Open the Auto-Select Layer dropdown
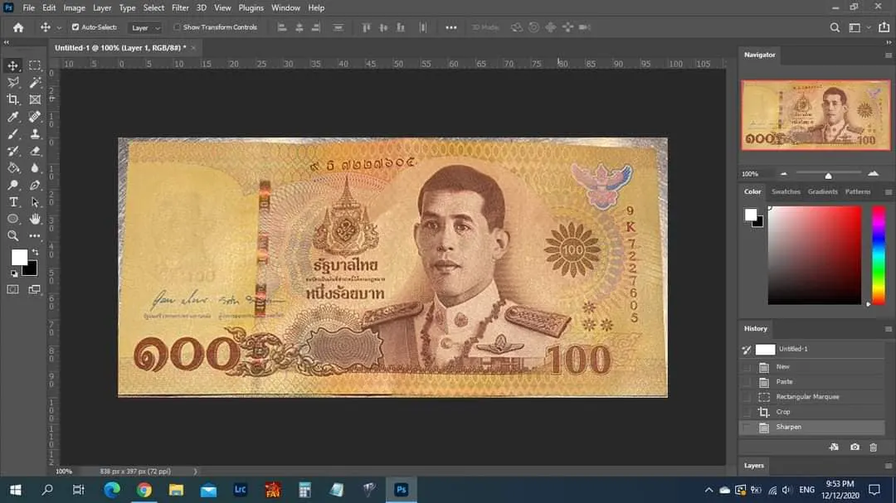This screenshot has width=896, height=503. [145, 27]
